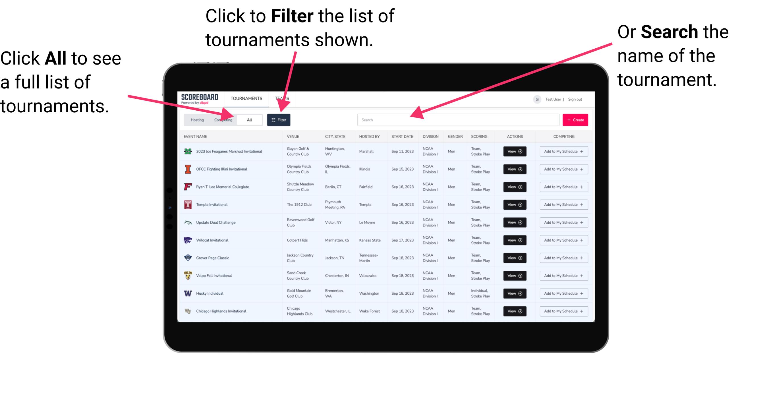Screen dimensions: 771x415
Task: Click the Marshall team logo icon
Action: [x=188, y=151]
